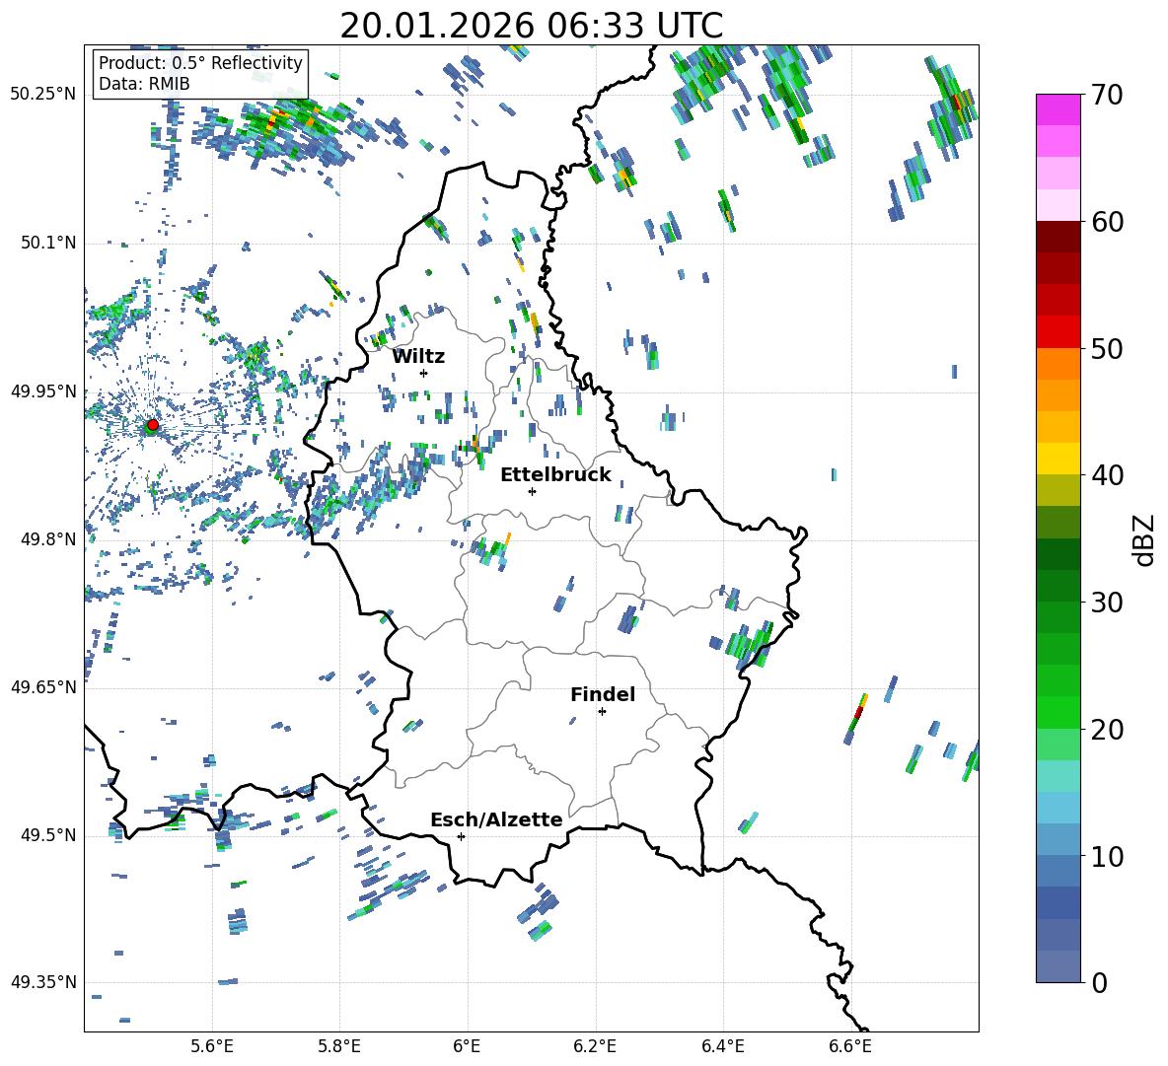Click the red radar site marker
The image size is (1168, 1066).
click(153, 424)
